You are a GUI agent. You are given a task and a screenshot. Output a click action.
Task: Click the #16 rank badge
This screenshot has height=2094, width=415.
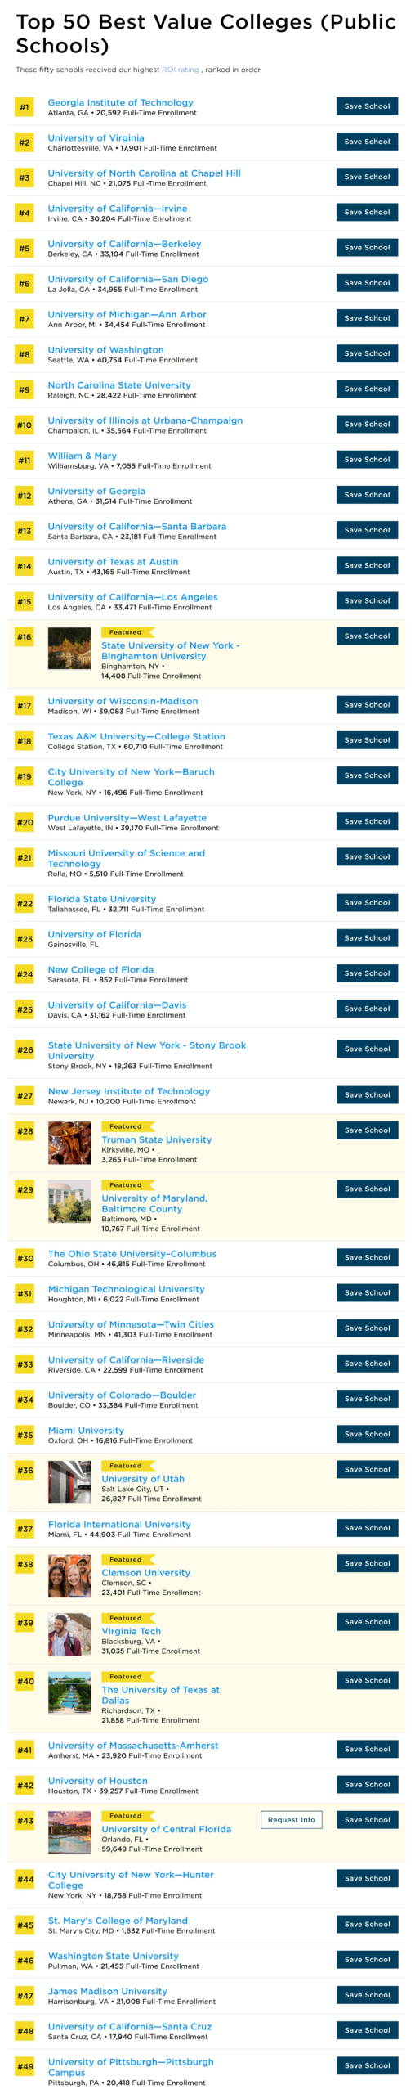coord(25,636)
